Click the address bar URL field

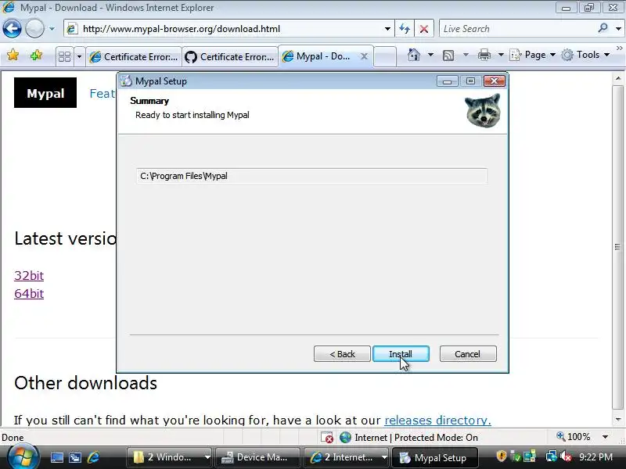[228, 29]
